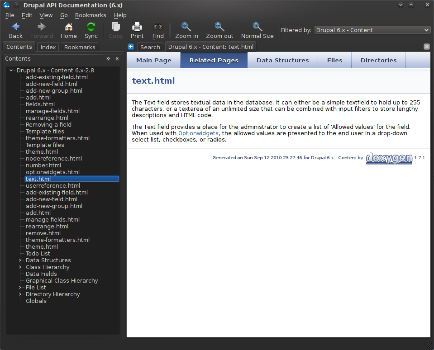The height and width of the screenshot is (350, 434).
Task: Open the Data Structures navigation tab
Action: click(x=282, y=60)
